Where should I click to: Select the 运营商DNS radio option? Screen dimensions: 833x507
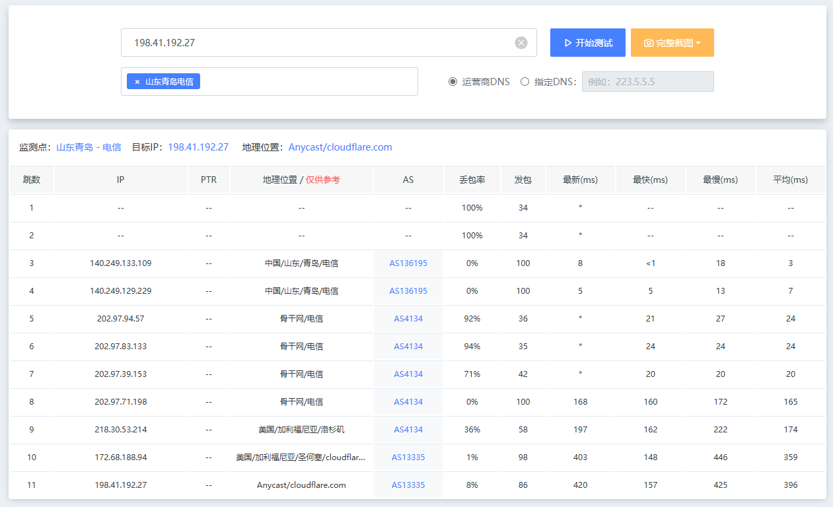[x=453, y=82]
